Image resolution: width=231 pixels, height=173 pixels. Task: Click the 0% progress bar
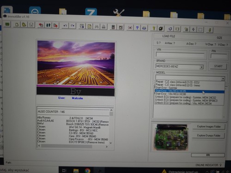[x=208, y=155]
